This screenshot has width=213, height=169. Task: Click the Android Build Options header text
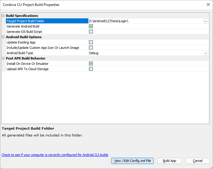(x=24, y=37)
